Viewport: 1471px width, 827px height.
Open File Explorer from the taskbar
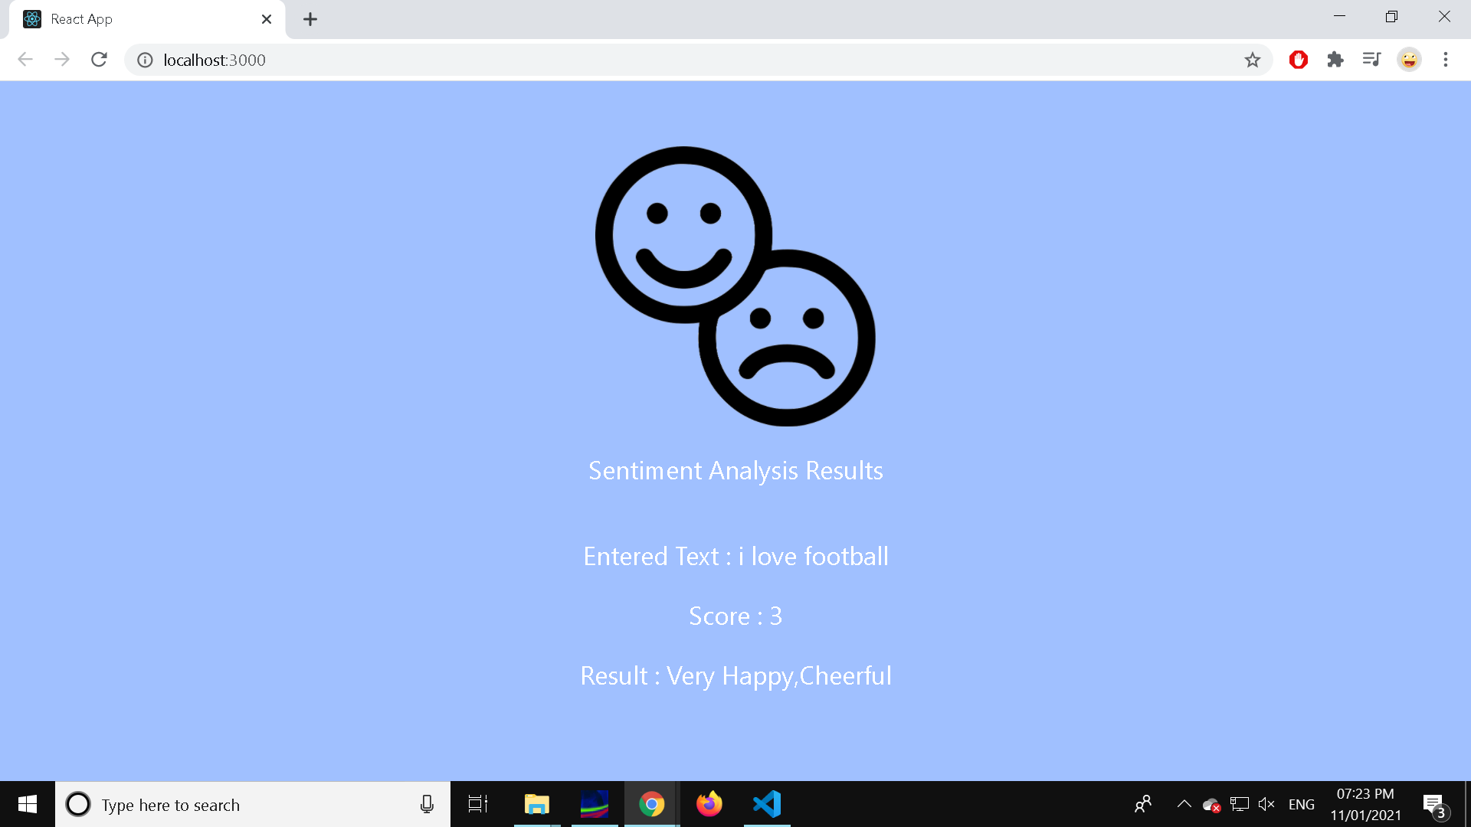(537, 804)
